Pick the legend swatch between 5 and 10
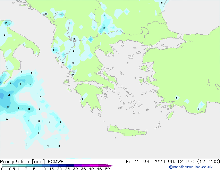This screenshot has width=220, height=170. [38, 165]
